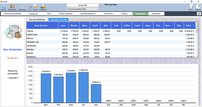202x107 pixels.
Task: Select the Répartition annuelle sub-tab
Action: pyautogui.click(x=58, y=20)
